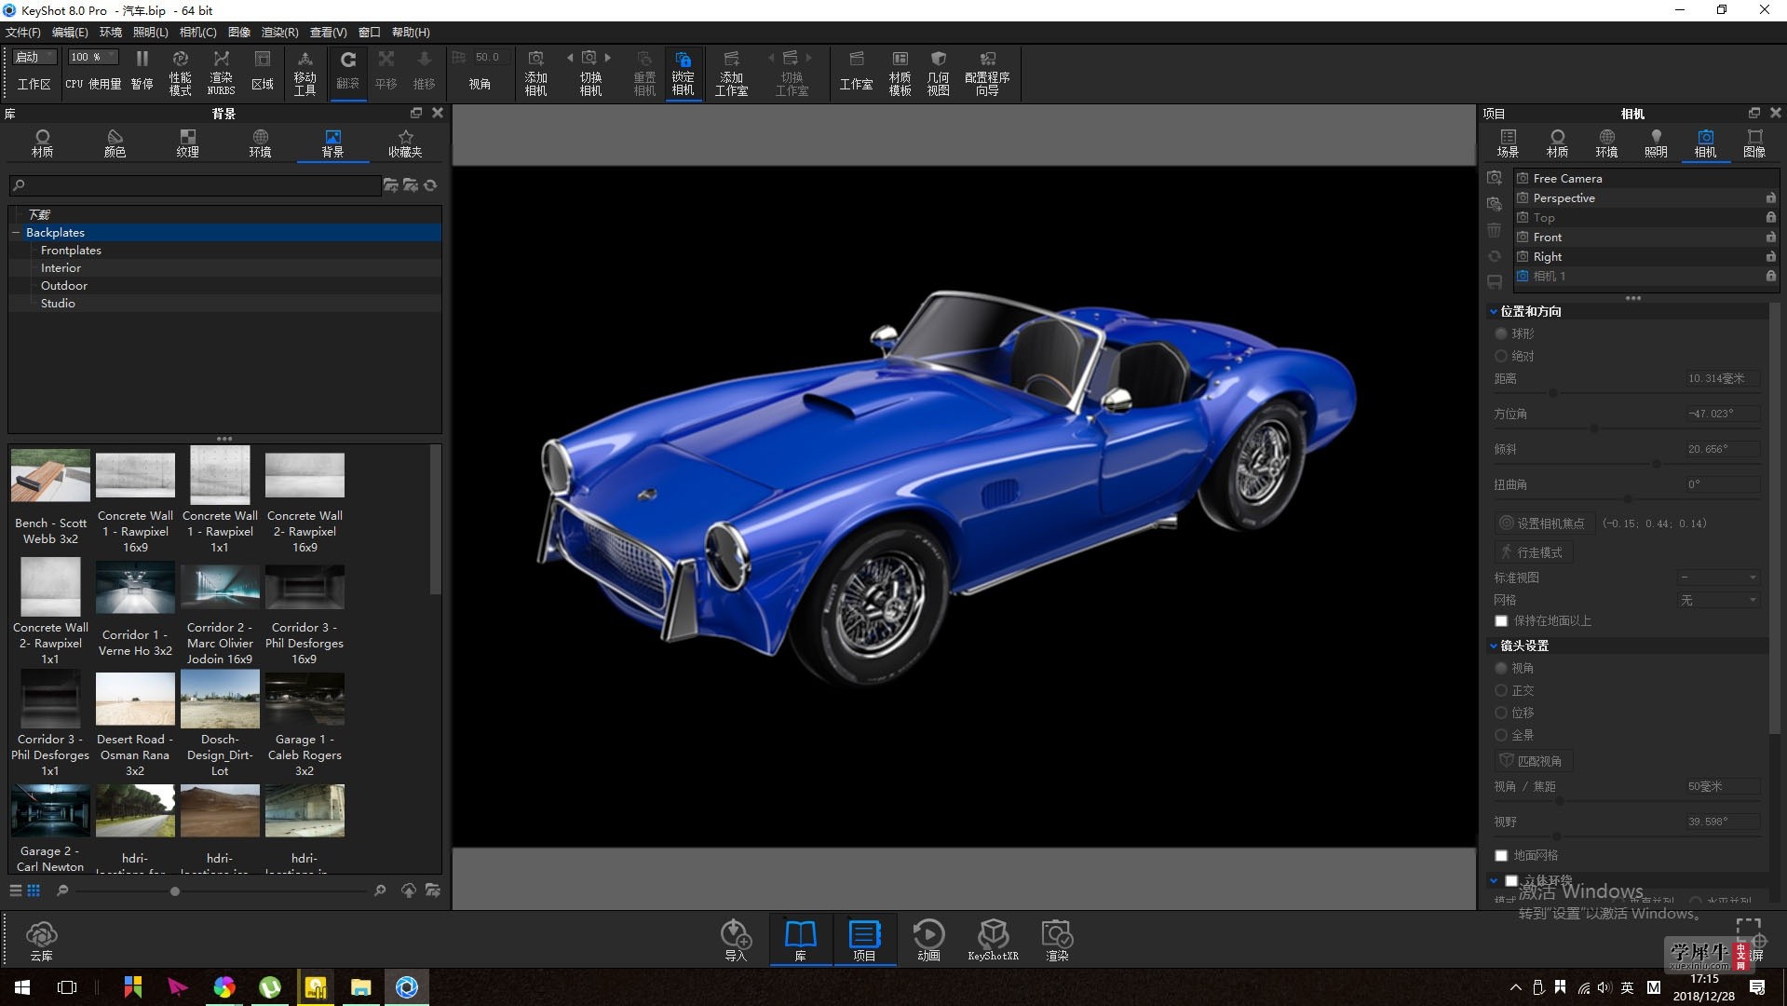Select the Panoramic lens radio button
This screenshot has width=1787, height=1006.
[1501, 735]
